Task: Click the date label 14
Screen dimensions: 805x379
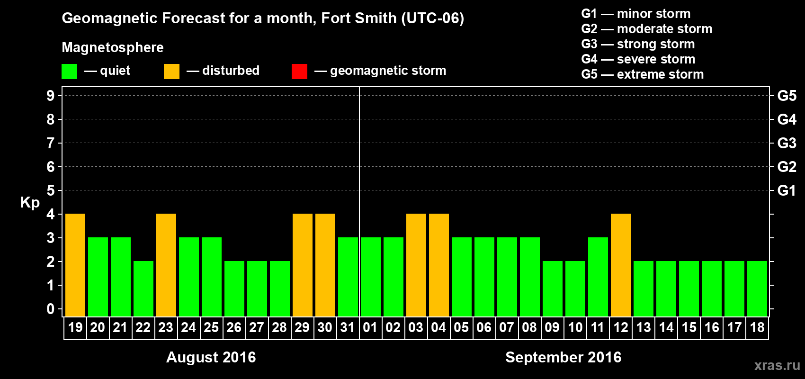Action: coord(666,327)
